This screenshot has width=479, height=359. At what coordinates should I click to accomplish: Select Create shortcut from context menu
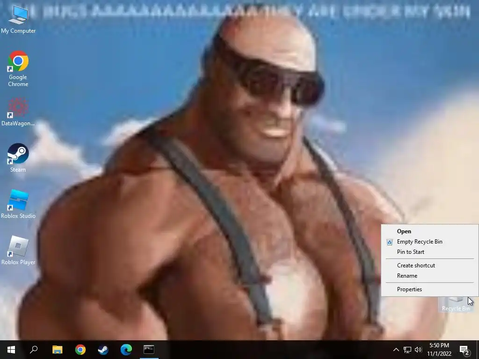point(430,266)
